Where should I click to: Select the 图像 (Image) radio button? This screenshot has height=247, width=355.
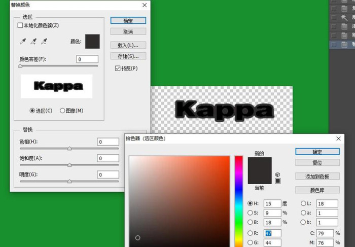point(62,111)
